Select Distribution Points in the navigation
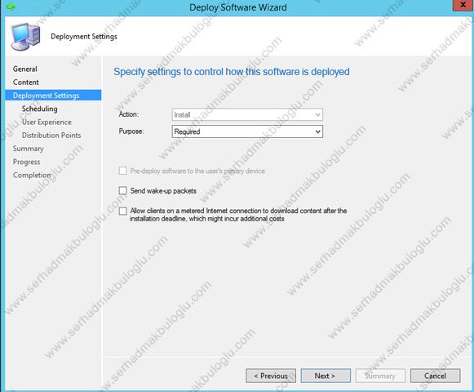Viewport: 474px width, 392px height. point(51,136)
